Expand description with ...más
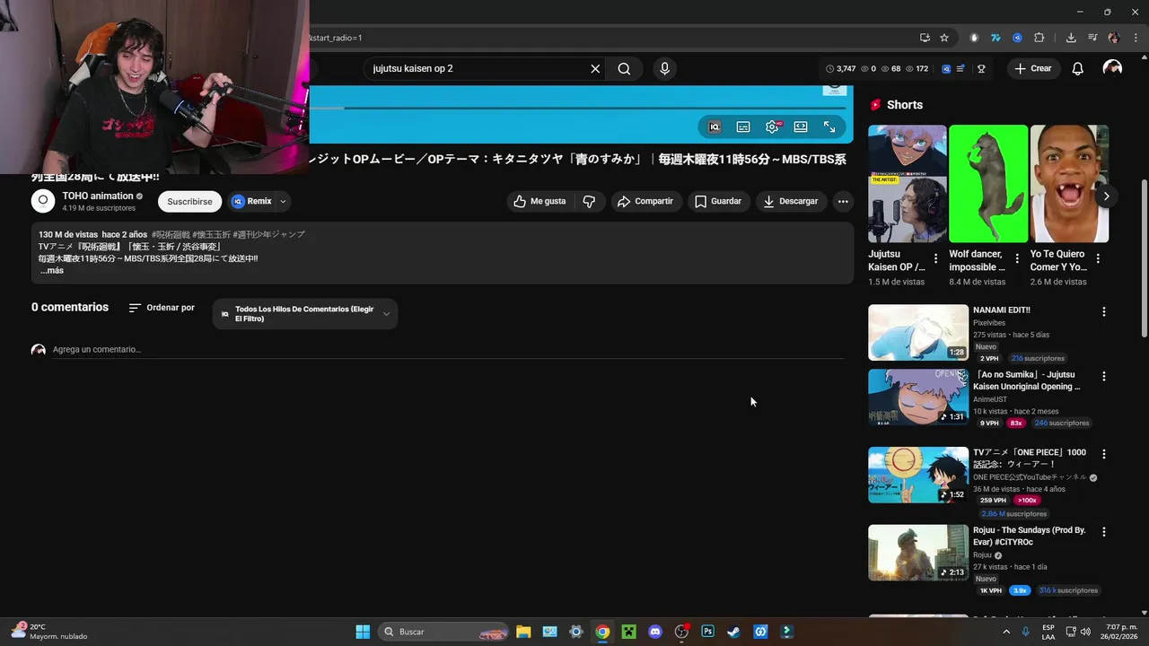1149x646 pixels. [x=51, y=270]
